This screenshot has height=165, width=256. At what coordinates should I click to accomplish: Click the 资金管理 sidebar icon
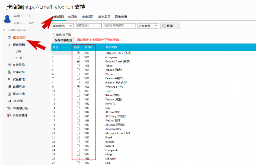pyautogui.click(x=9, y=79)
